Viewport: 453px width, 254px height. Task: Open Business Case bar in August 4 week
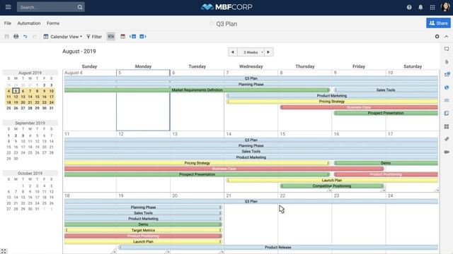point(359,107)
